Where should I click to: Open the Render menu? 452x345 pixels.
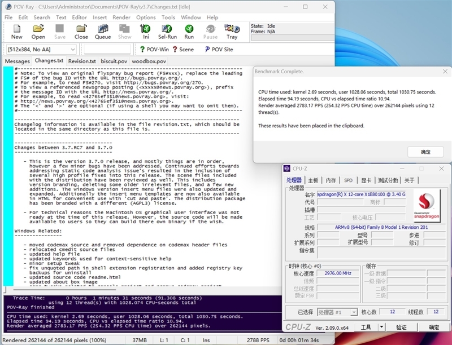click(x=121, y=17)
